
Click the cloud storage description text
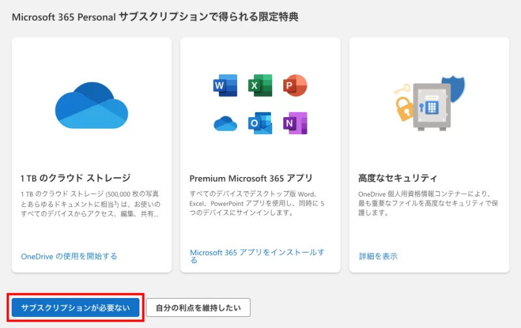pos(90,204)
